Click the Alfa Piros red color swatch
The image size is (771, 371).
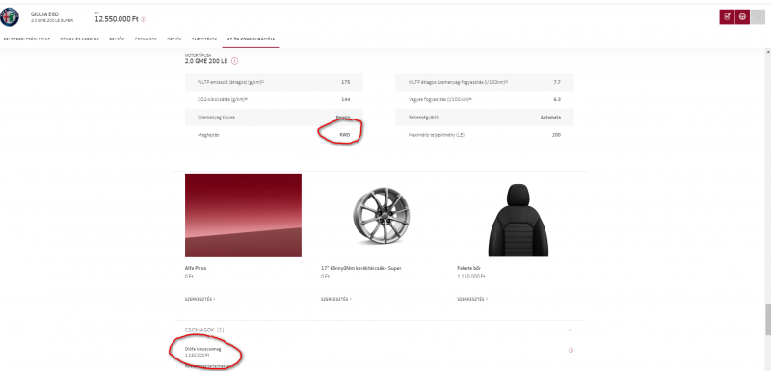click(244, 216)
